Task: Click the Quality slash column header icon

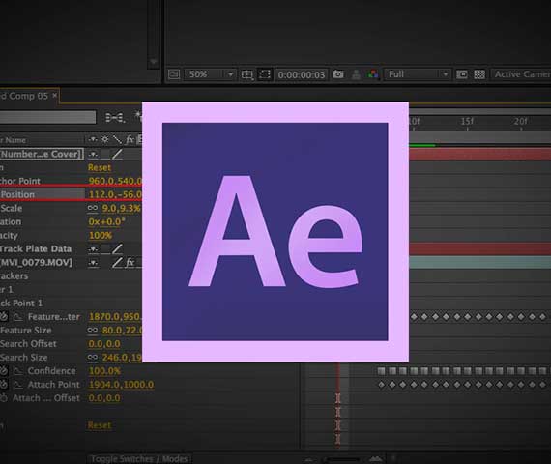Action: 117,139
